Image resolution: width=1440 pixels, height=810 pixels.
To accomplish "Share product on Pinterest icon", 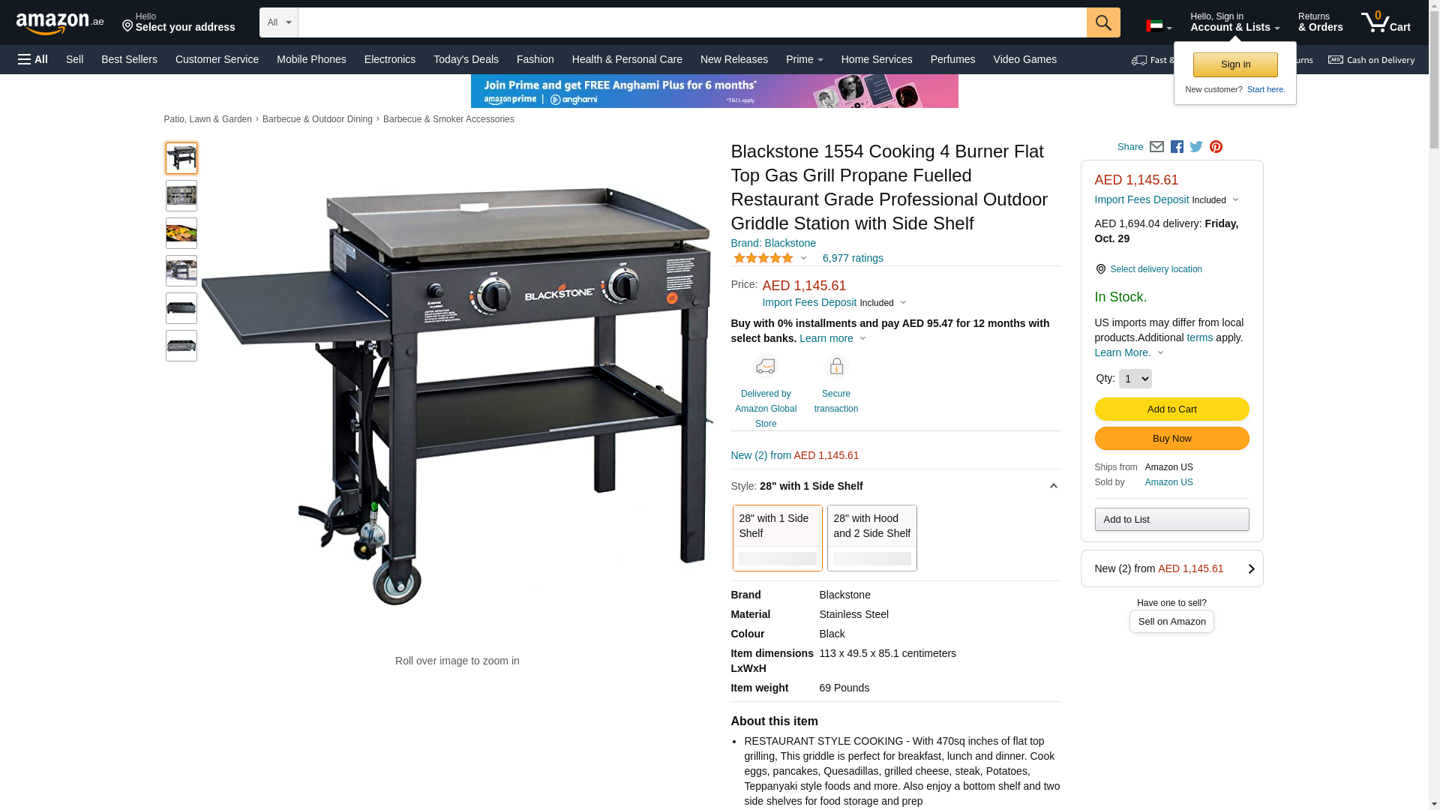I will coord(1216,147).
